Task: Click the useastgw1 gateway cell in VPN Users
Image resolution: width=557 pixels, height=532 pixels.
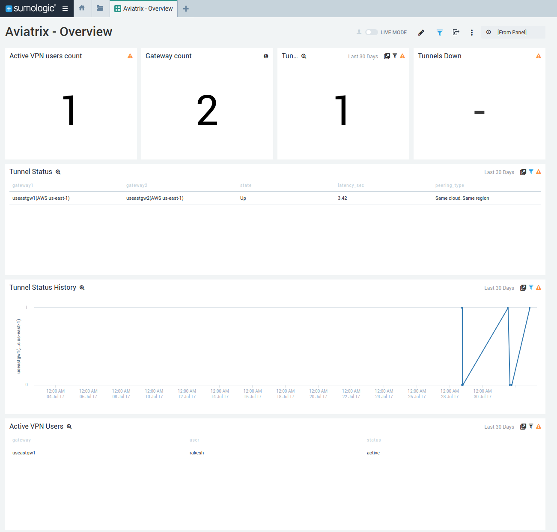Action: (24, 453)
